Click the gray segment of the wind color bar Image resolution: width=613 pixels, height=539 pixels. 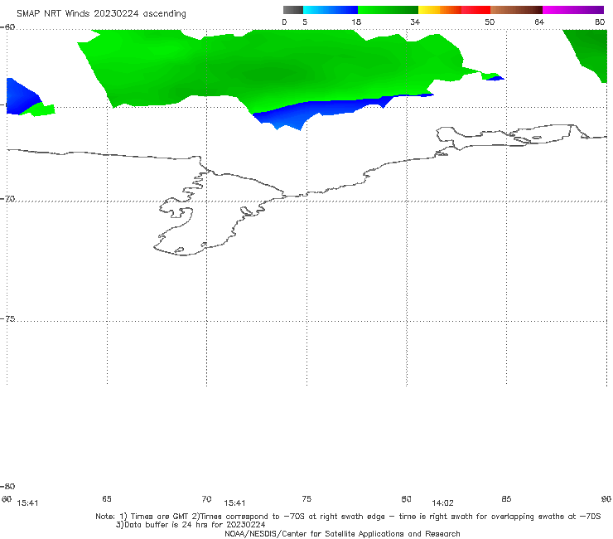pyautogui.click(x=293, y=10)
